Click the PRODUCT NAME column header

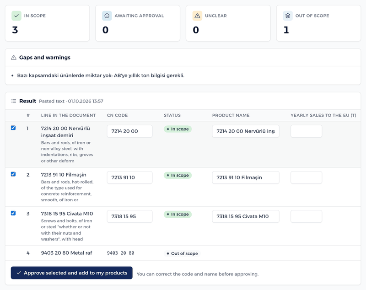click(x=231, y=115)
